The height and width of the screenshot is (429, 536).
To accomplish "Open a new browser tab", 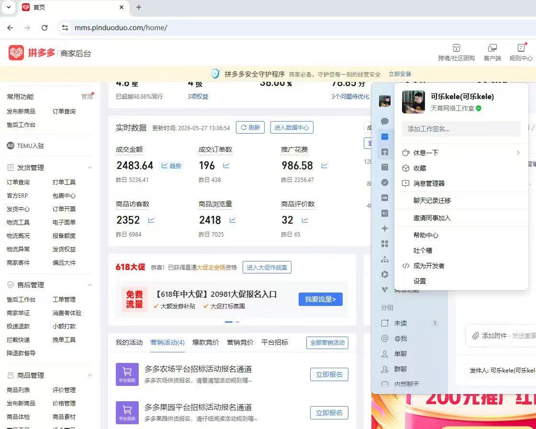I will pos(138,7).
